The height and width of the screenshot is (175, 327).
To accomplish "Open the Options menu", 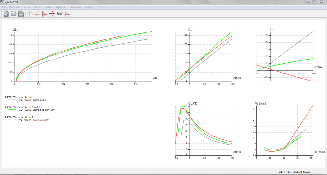I will (x=103, y=7).
